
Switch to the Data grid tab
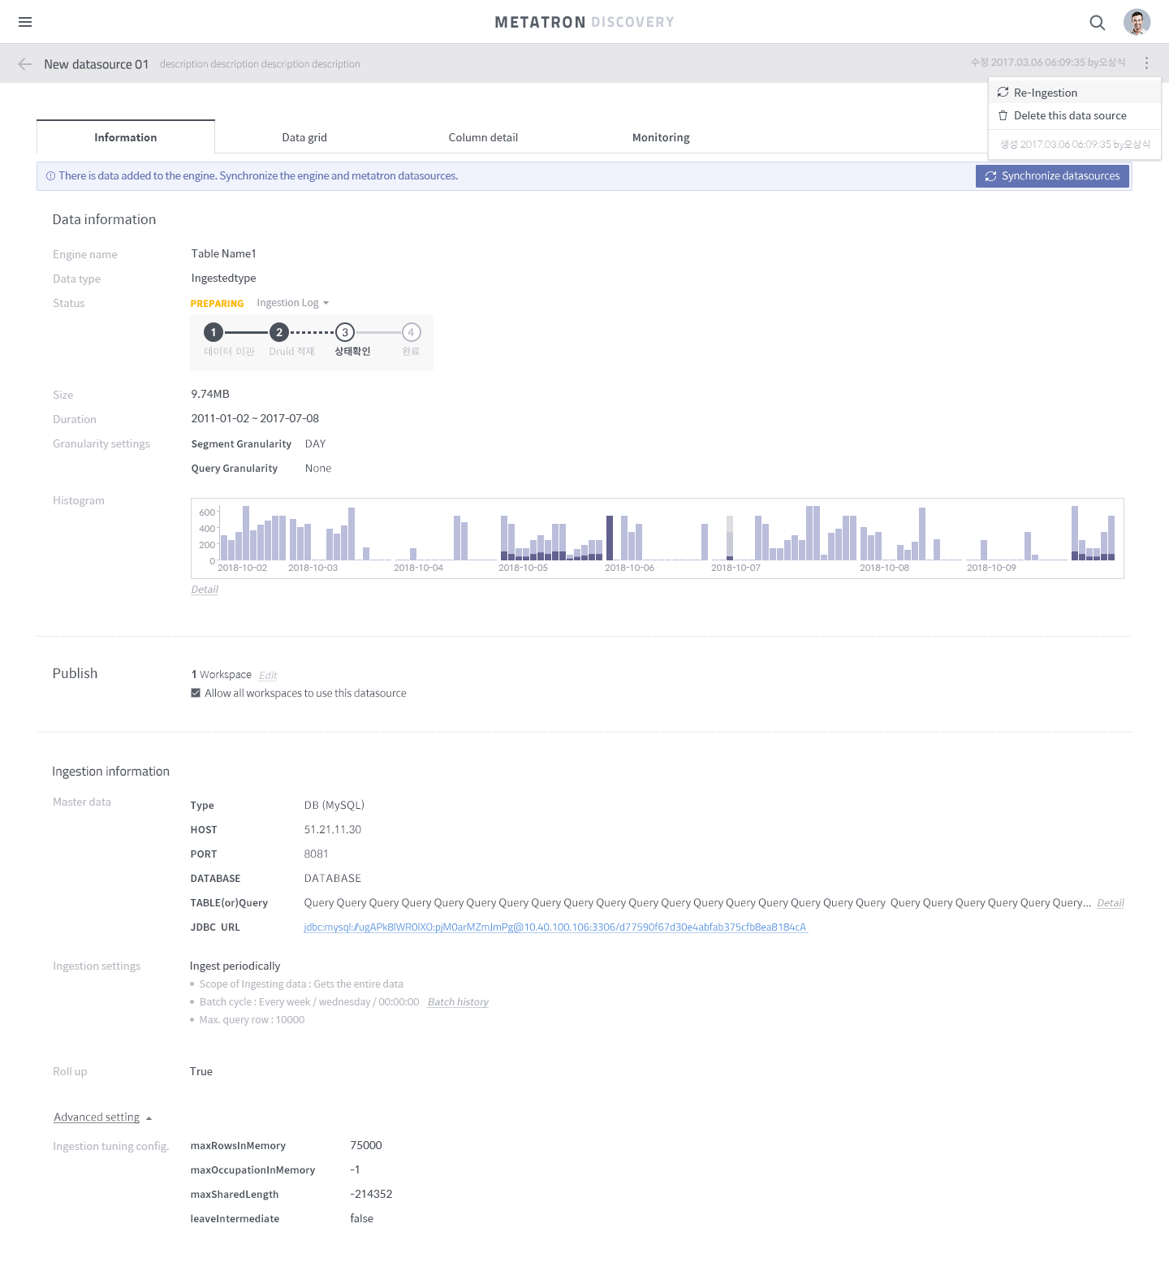tap(304, 137)
